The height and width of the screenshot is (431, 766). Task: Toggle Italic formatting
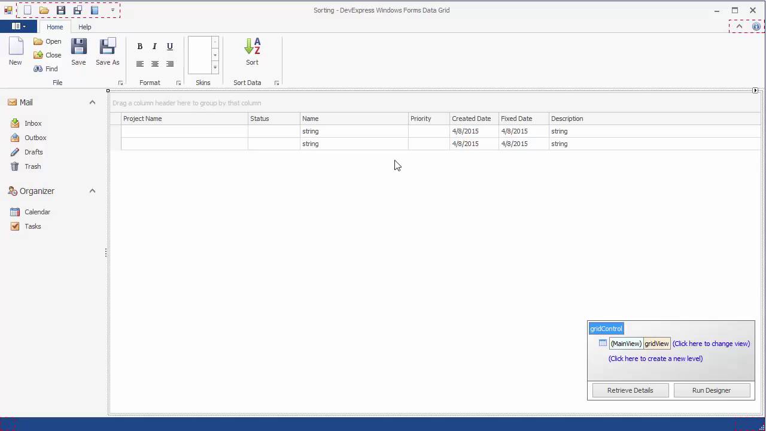pyautogui.click(x=155, y=47)
